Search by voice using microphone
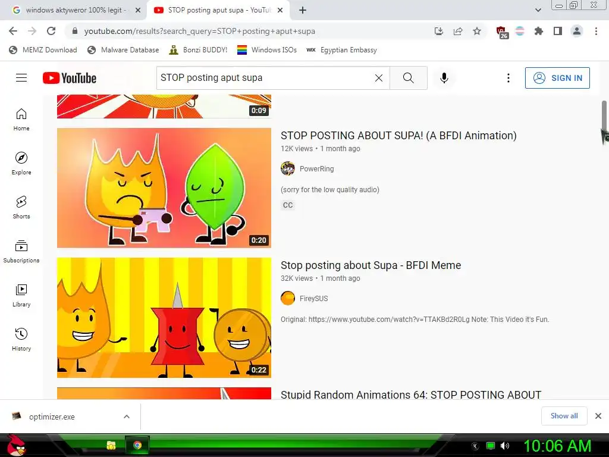Screen dimensions: 609x457 (x=444, y=78)
